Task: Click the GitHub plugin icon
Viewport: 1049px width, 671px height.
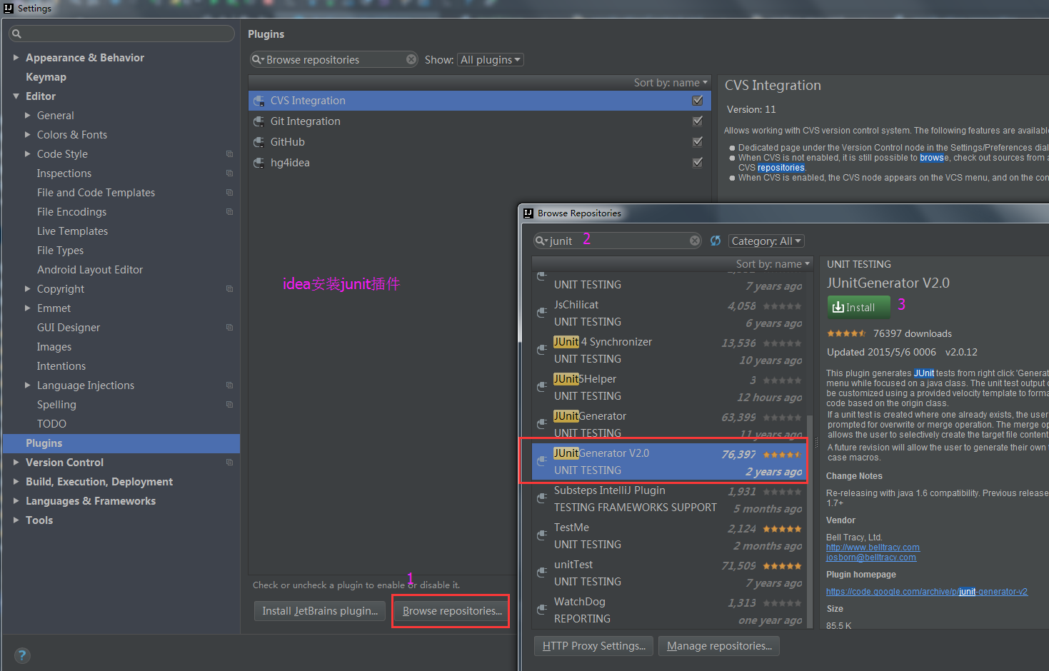Action: coord(259,142)
